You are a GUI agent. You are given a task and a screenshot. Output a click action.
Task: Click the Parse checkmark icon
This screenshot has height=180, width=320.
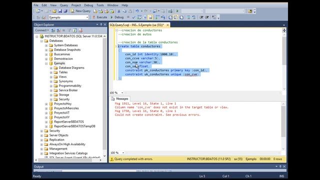point(133,17)
